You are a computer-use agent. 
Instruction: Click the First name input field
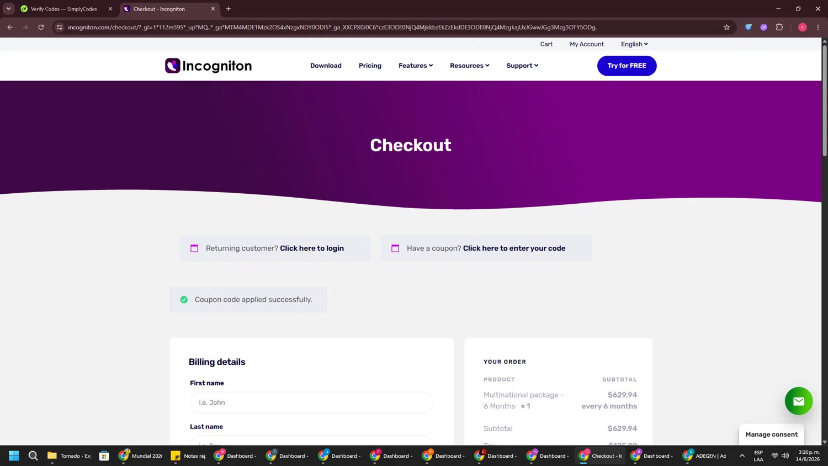[312, 403]
